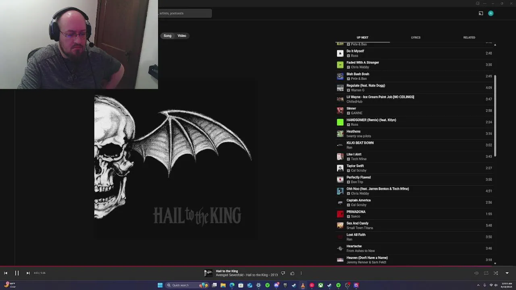The height and width of the screenshot is (290, 516).
Task: Play PRIMADONNA by Sueco
Action: tap(414, 214)
